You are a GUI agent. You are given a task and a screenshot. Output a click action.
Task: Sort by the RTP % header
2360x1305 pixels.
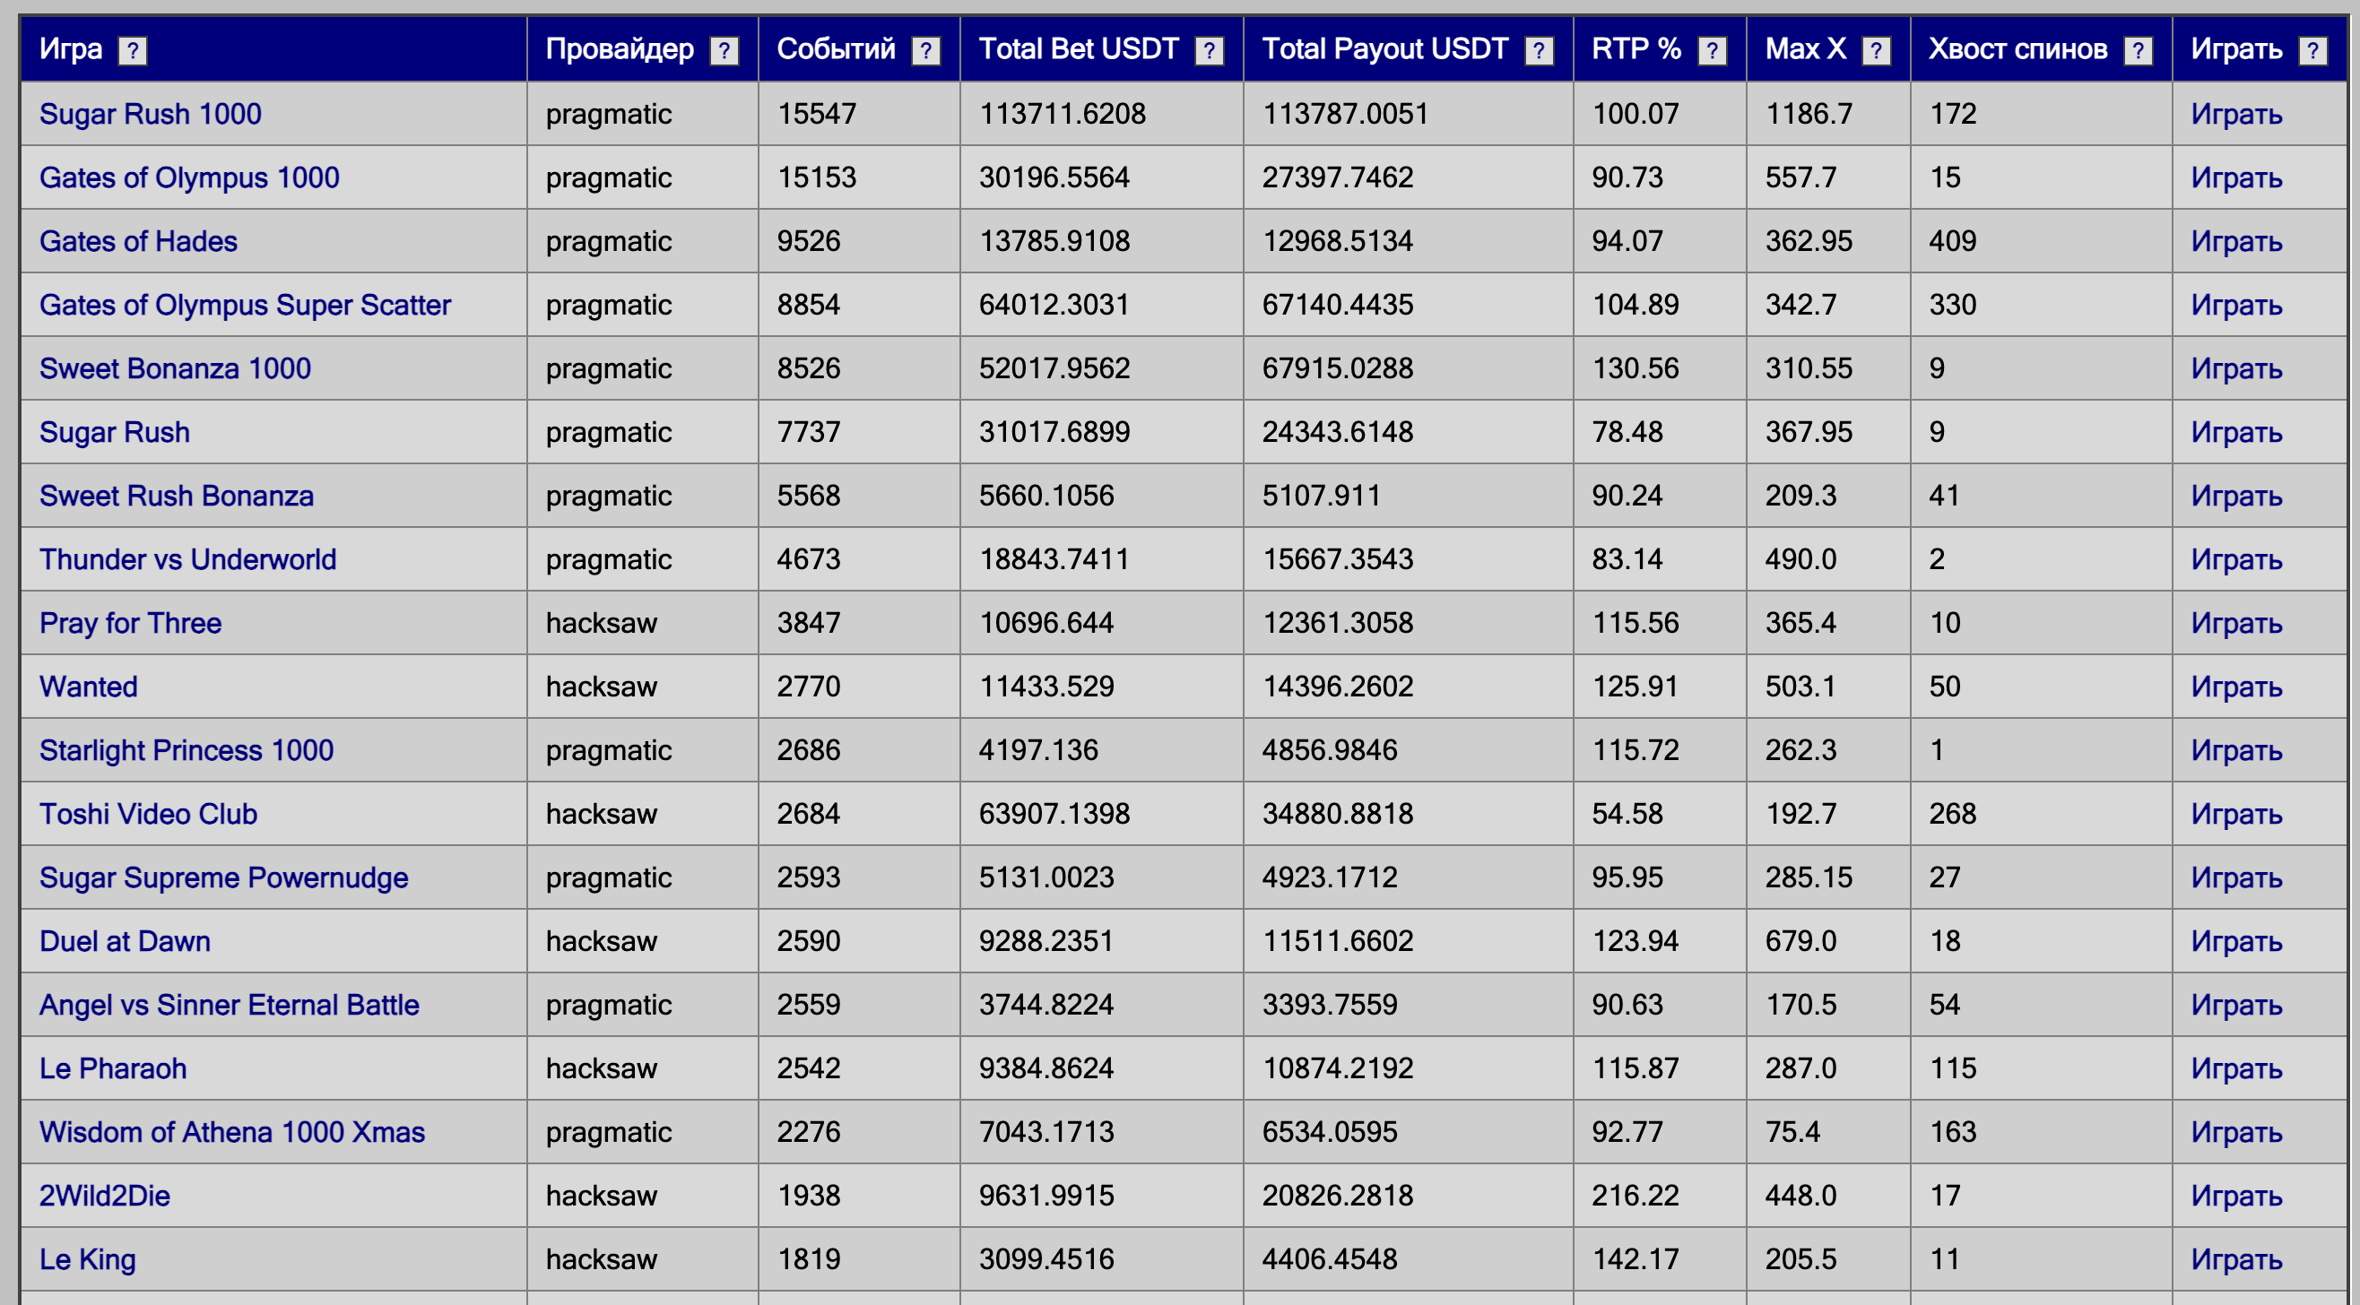(1636, 48)
